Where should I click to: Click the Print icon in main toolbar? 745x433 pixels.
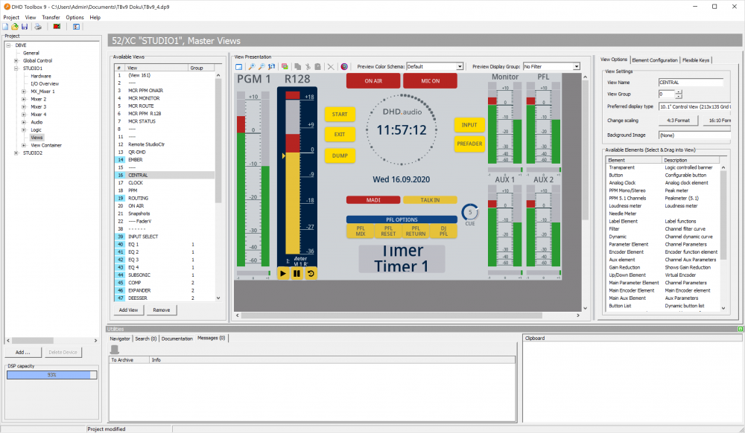pyautogui.click(x=39, y=27)
